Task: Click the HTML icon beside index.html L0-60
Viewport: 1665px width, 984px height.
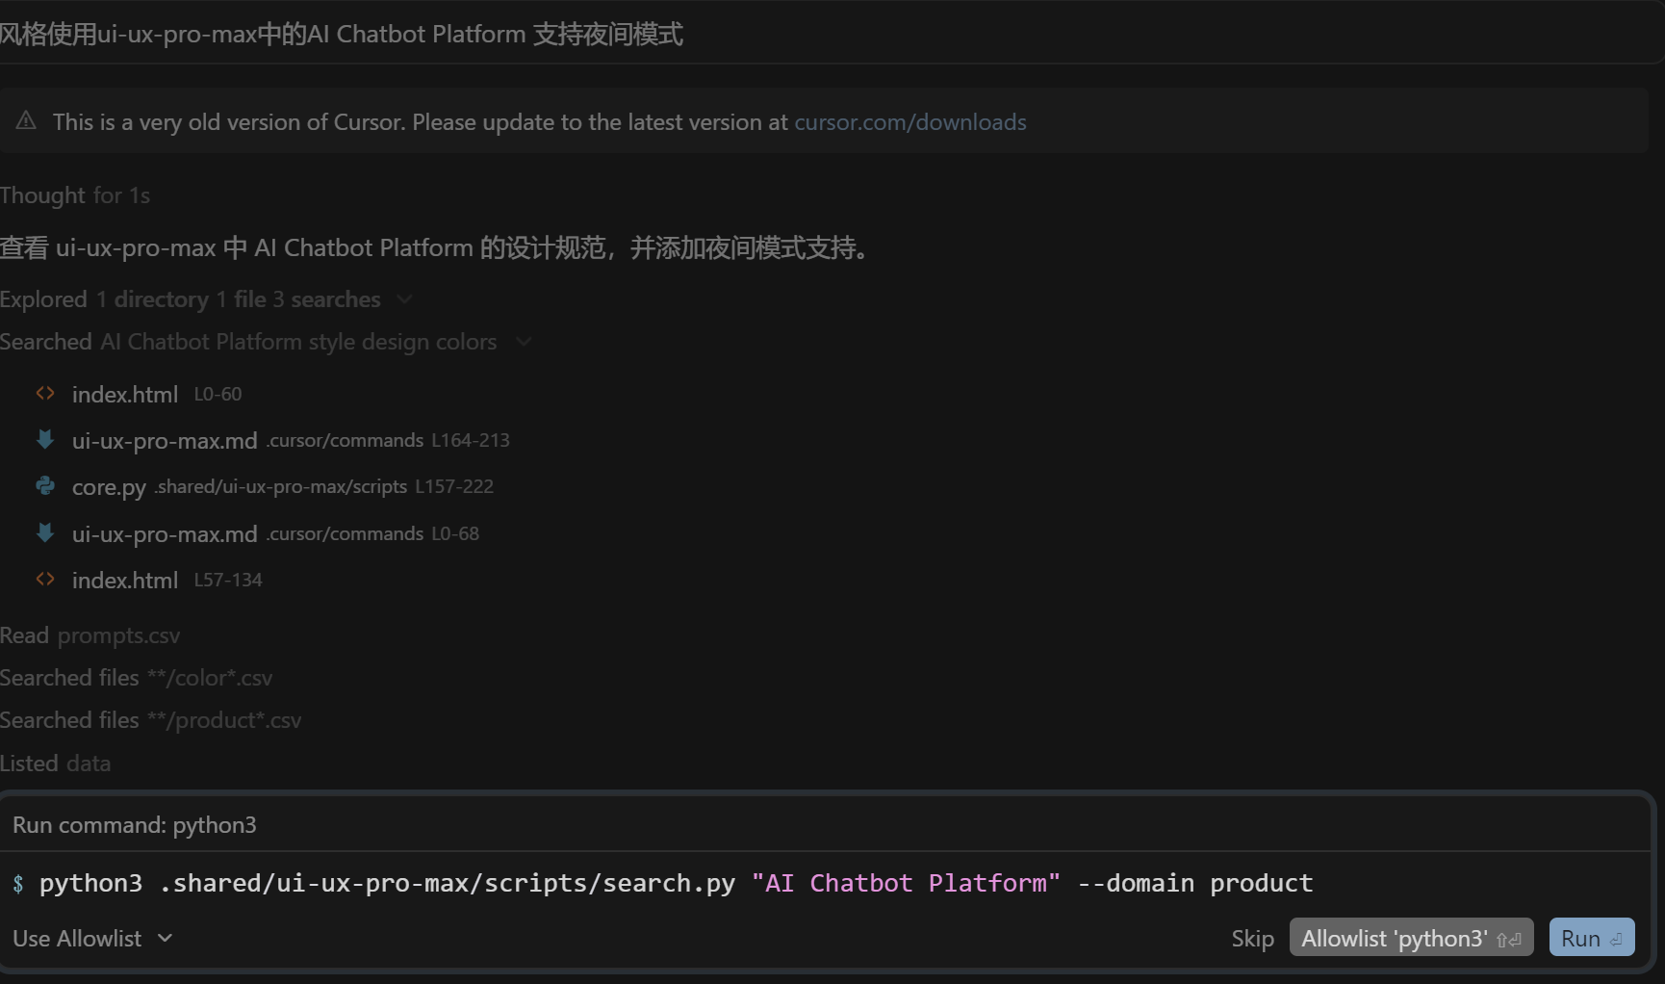Action: click(x=44, y=393)
